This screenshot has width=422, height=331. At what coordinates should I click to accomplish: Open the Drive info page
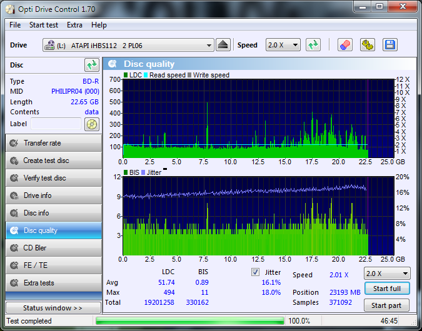(x=54, y=195)
